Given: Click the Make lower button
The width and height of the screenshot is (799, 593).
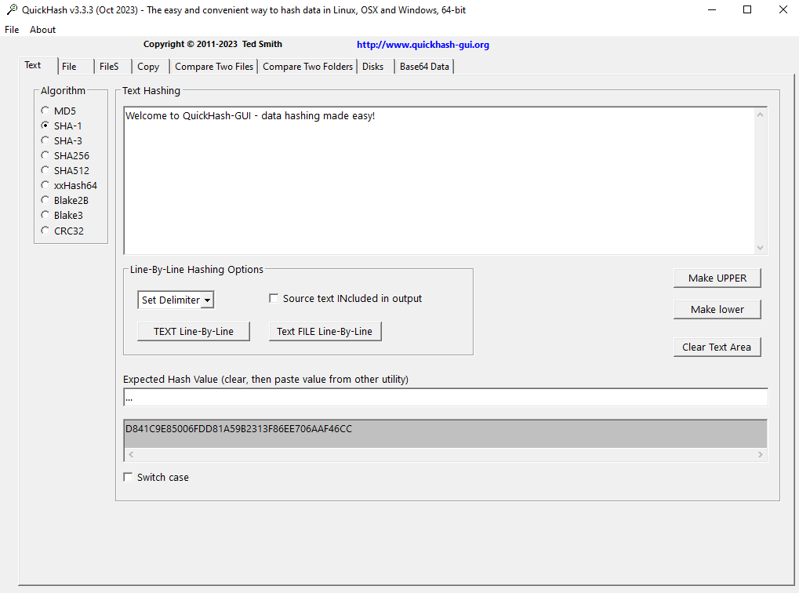Looking at the screenshot, I should tap(717, 310).
